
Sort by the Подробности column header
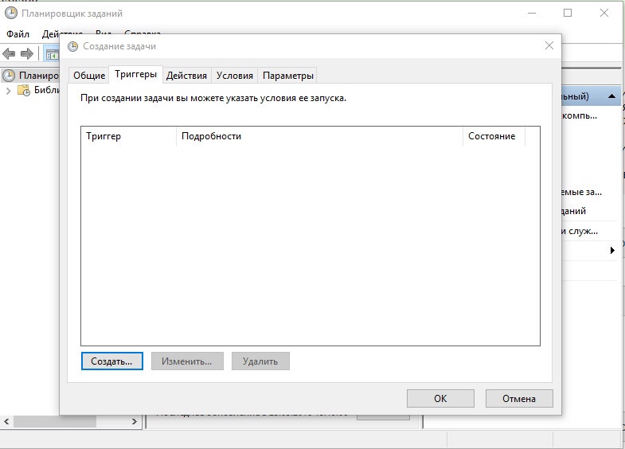(319, 136)
